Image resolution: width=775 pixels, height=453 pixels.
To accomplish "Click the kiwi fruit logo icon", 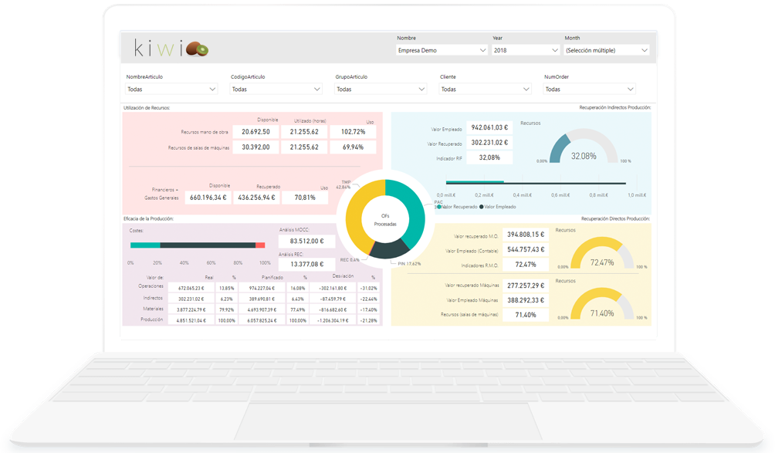I will [x=197, y=49].
